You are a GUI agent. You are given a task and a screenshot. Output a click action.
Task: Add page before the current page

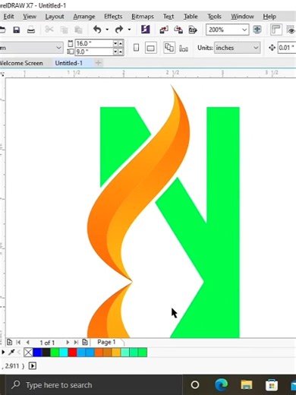tap(9, 343)
